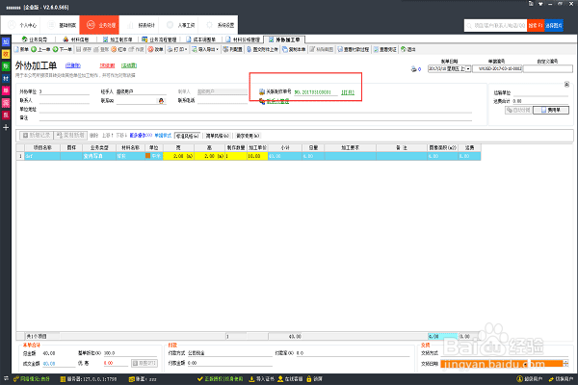Screen dimensions: 578x385
Task: Click the QQ penguin icon beside contact field
Action: pyautogui.click(x=161, y=101)
